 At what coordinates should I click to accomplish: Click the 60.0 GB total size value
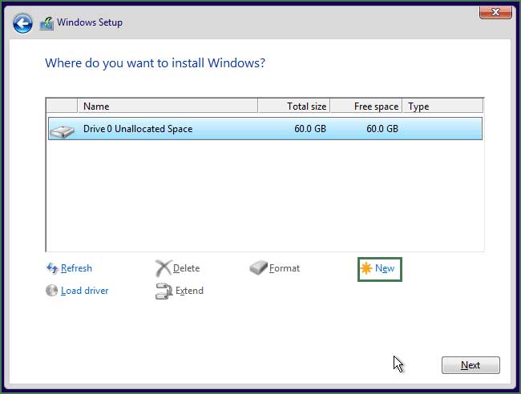(310, 129)
